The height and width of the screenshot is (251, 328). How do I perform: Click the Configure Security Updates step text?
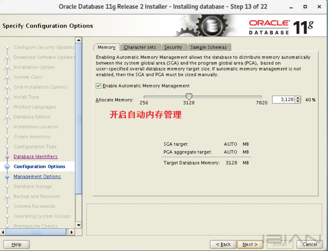[x=44, y=47]
